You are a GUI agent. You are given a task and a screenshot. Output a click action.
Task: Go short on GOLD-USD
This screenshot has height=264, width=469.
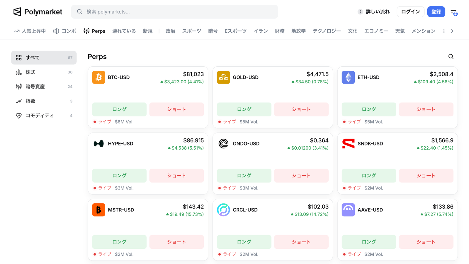click(x=301, y=109)
